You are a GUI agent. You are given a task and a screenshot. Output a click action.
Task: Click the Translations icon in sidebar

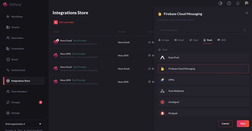coord(8,49)
